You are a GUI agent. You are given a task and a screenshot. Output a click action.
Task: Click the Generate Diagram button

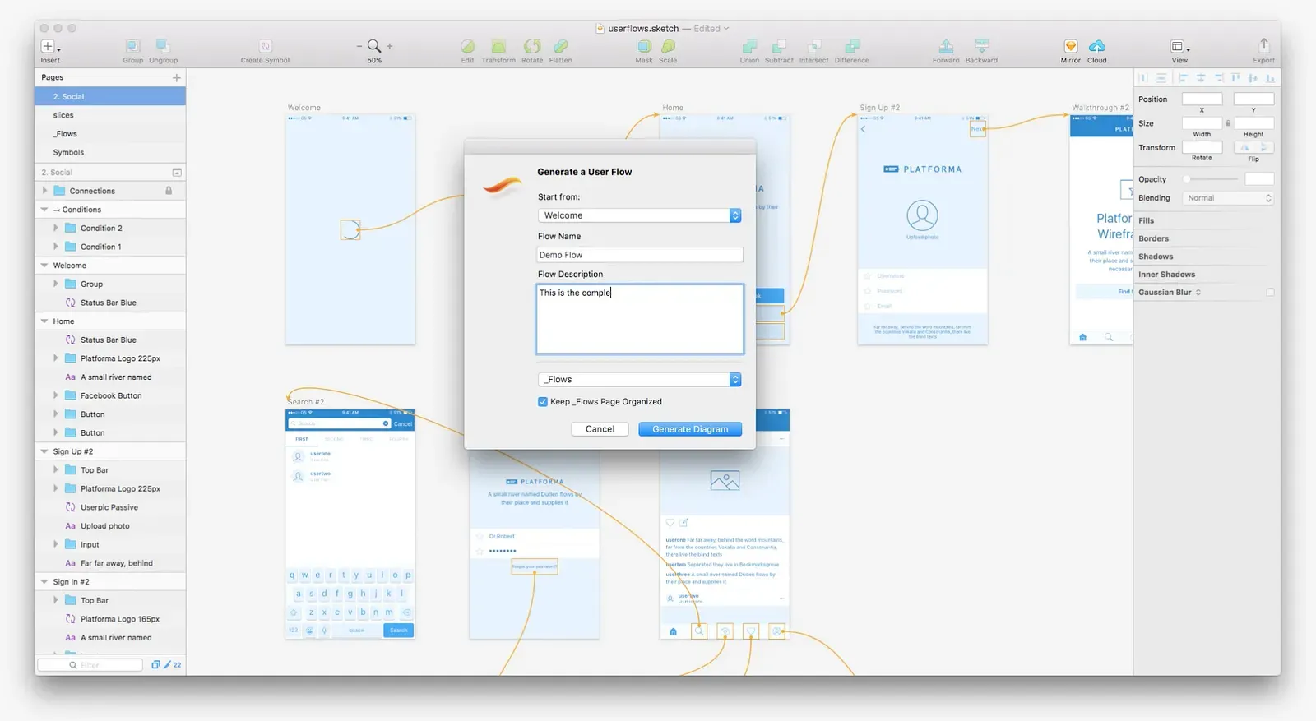(x=690, y=429)
